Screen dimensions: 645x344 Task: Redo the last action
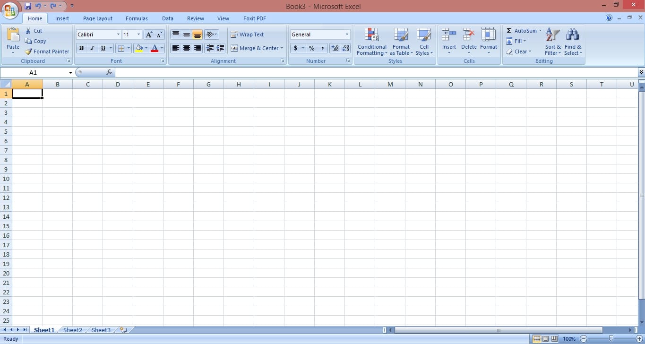[53, 6]
